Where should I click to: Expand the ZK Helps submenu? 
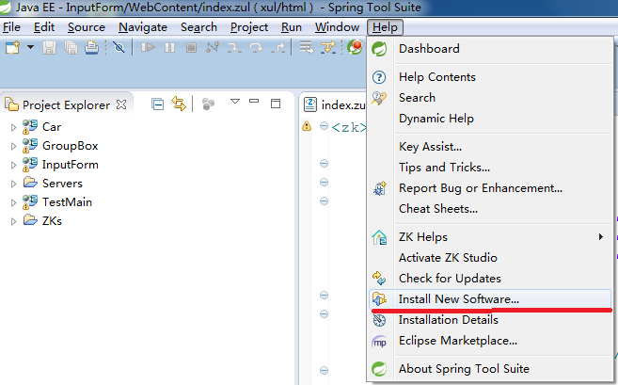pyautogui.click(x=490, y=237)
